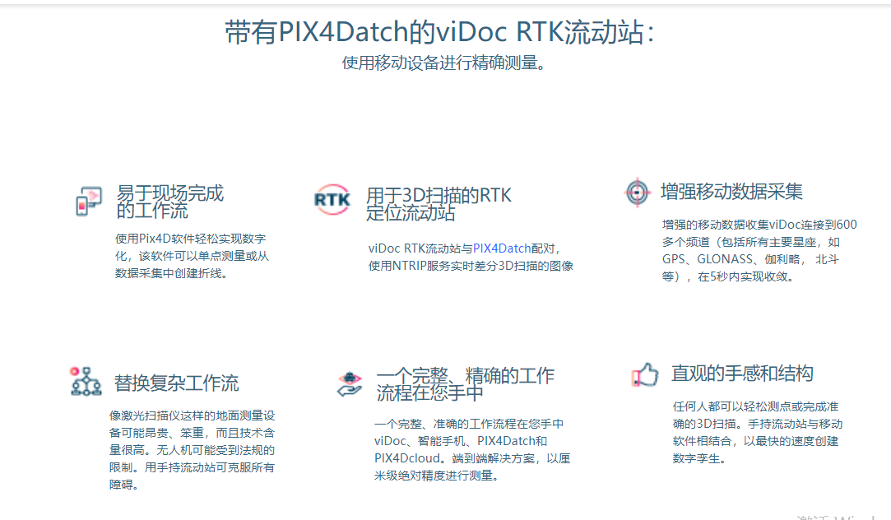The height and width of the screenshot is (520, 891).
Task: Click paragraph mentioning PIX4Dcloud端到端解决方案
Action: coord(472,449)
